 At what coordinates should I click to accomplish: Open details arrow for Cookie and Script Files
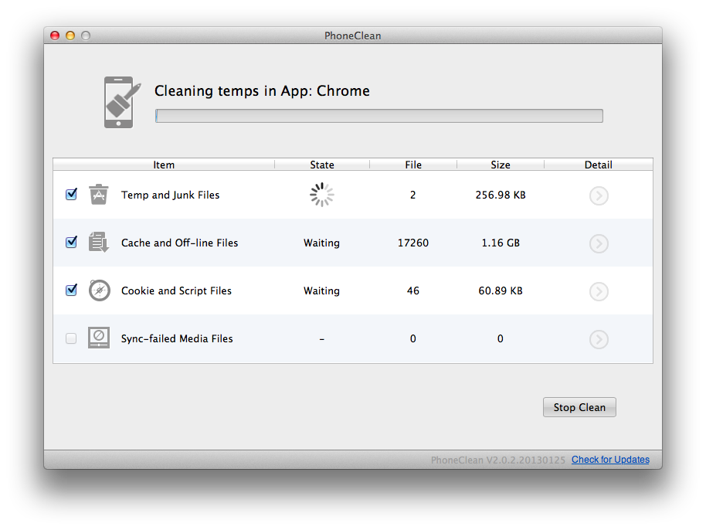point(599,291)
